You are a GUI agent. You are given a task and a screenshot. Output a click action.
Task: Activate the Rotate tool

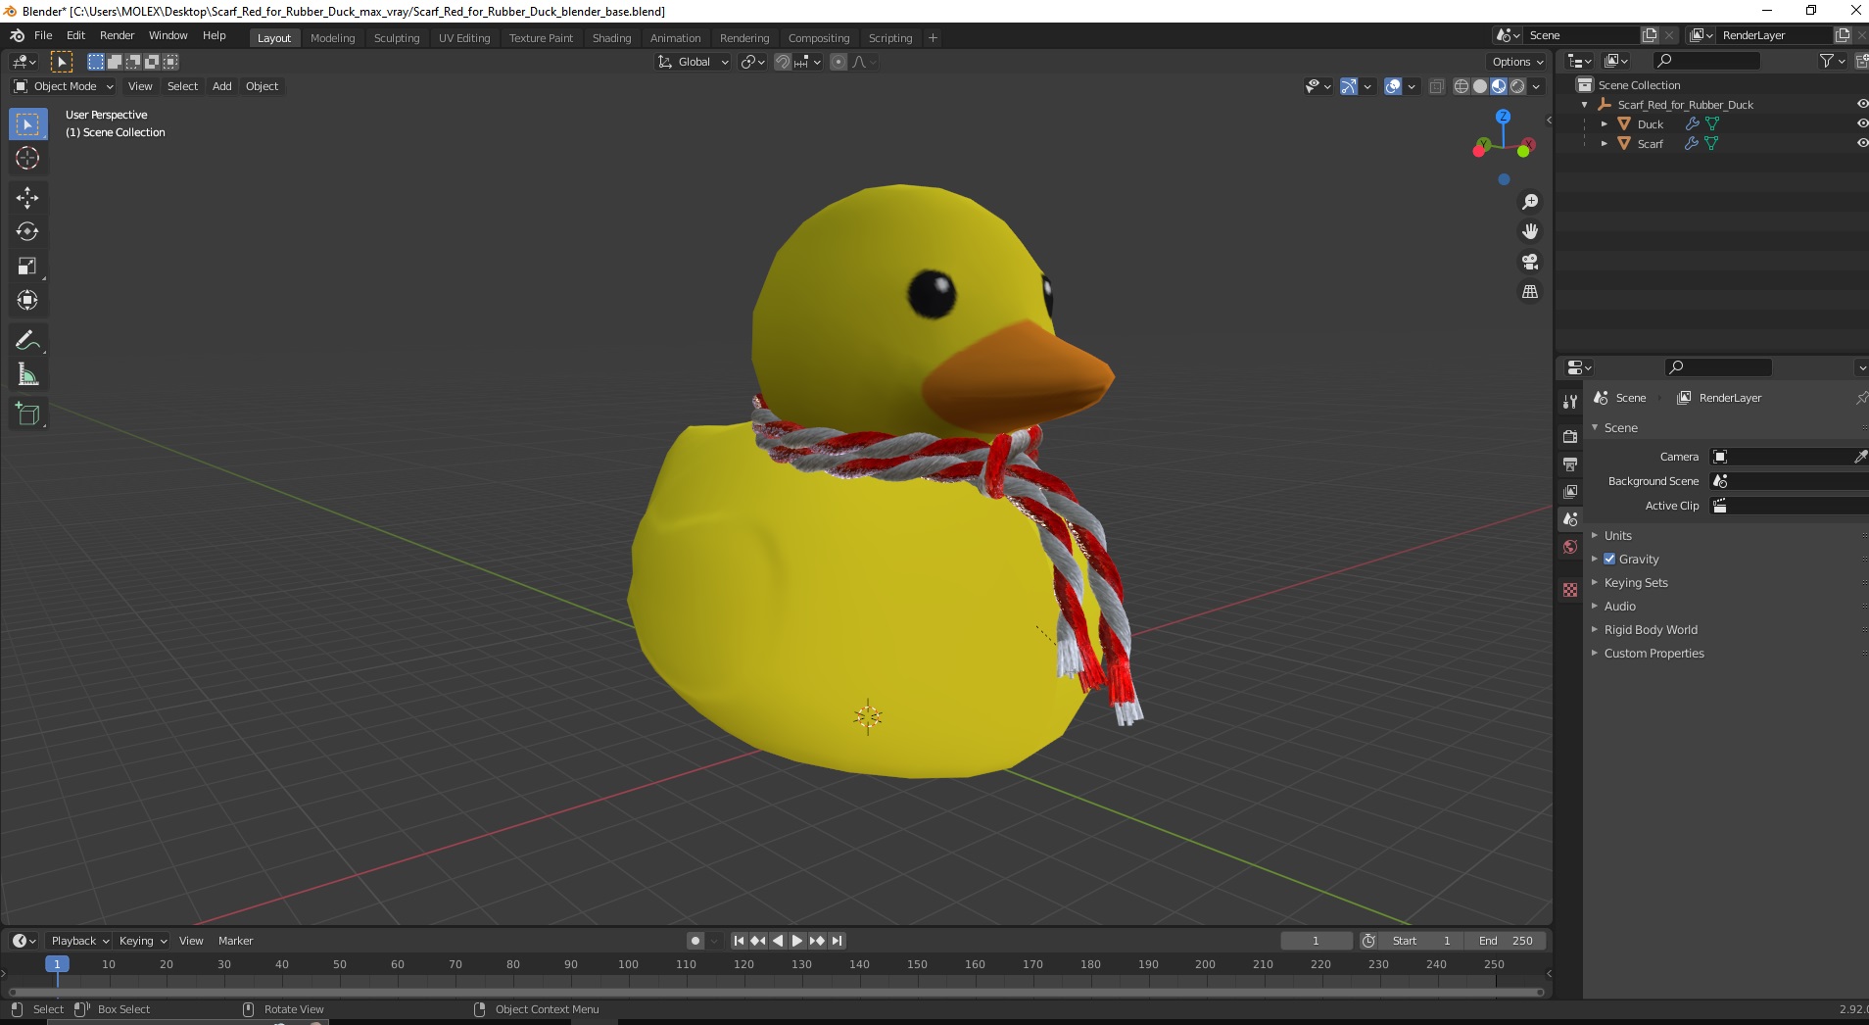[x=27, y=232]
